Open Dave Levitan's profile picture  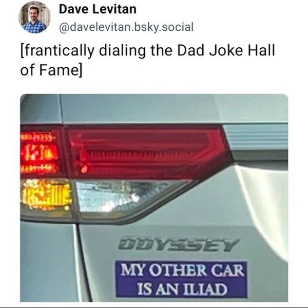tap(34, 17)
